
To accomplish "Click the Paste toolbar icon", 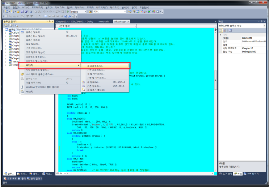I will click(x=39, y=12).
